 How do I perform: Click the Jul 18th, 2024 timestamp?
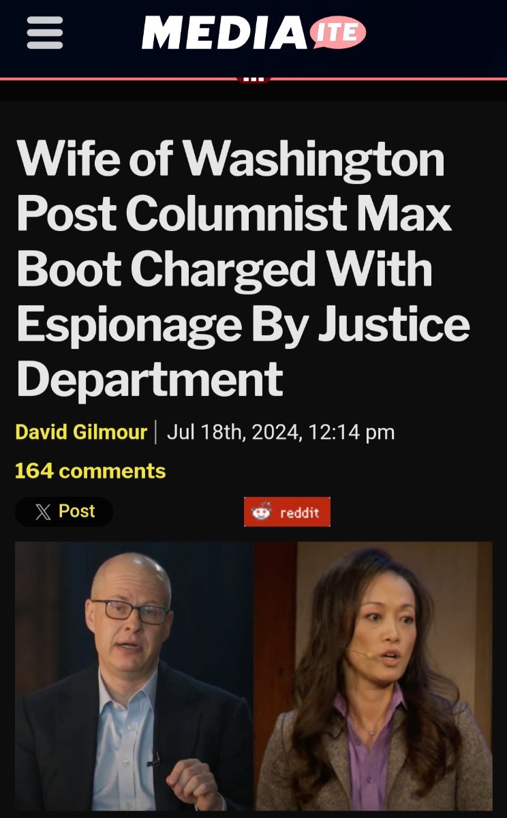pyautogui.click(x=233, y=432)
